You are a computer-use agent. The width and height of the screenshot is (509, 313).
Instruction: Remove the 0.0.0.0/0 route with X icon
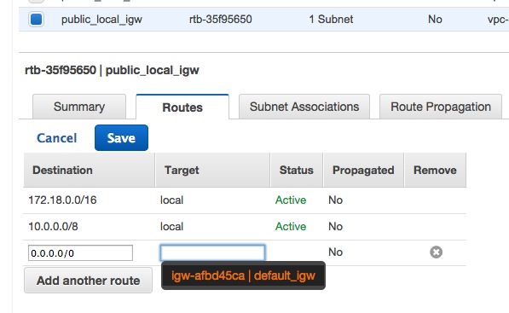point(436,252)
